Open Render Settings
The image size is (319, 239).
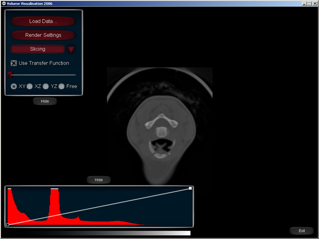pos(43,35)
